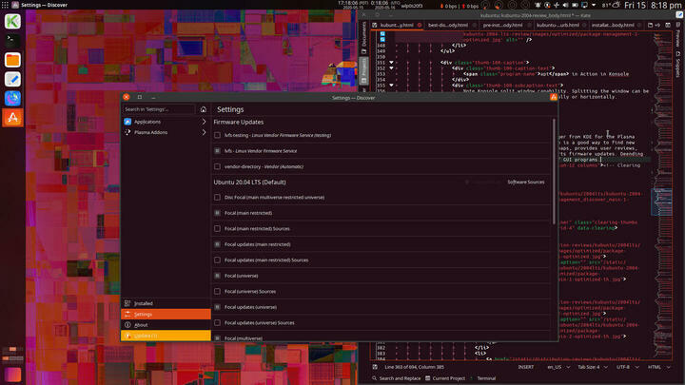
Task: Toggle lvfs Linux Vendor Firmware Service checkbox
Action: click(x=217, y=151)
